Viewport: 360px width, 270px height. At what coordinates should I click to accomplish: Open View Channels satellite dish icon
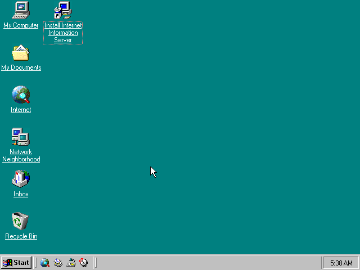coord(84,263)
